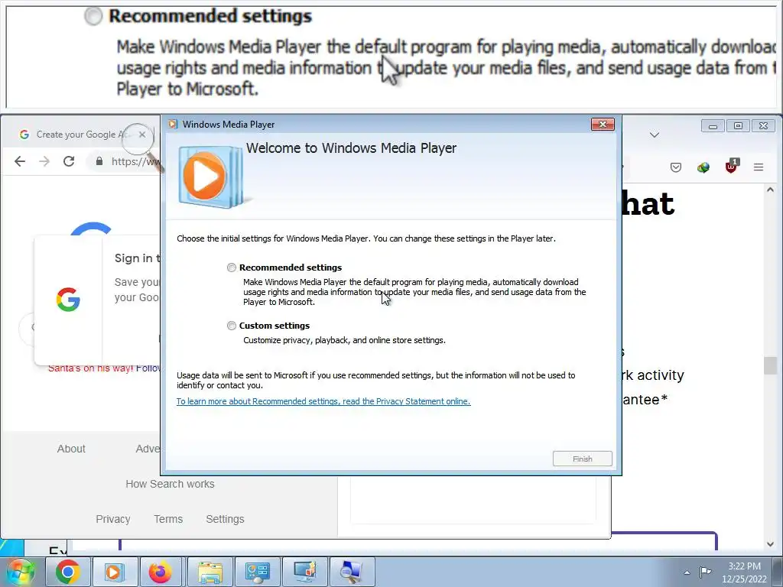Screen dimensions: 783x587
Task: Open the Firefox hamburger menu
Action: tap(759, 167)
